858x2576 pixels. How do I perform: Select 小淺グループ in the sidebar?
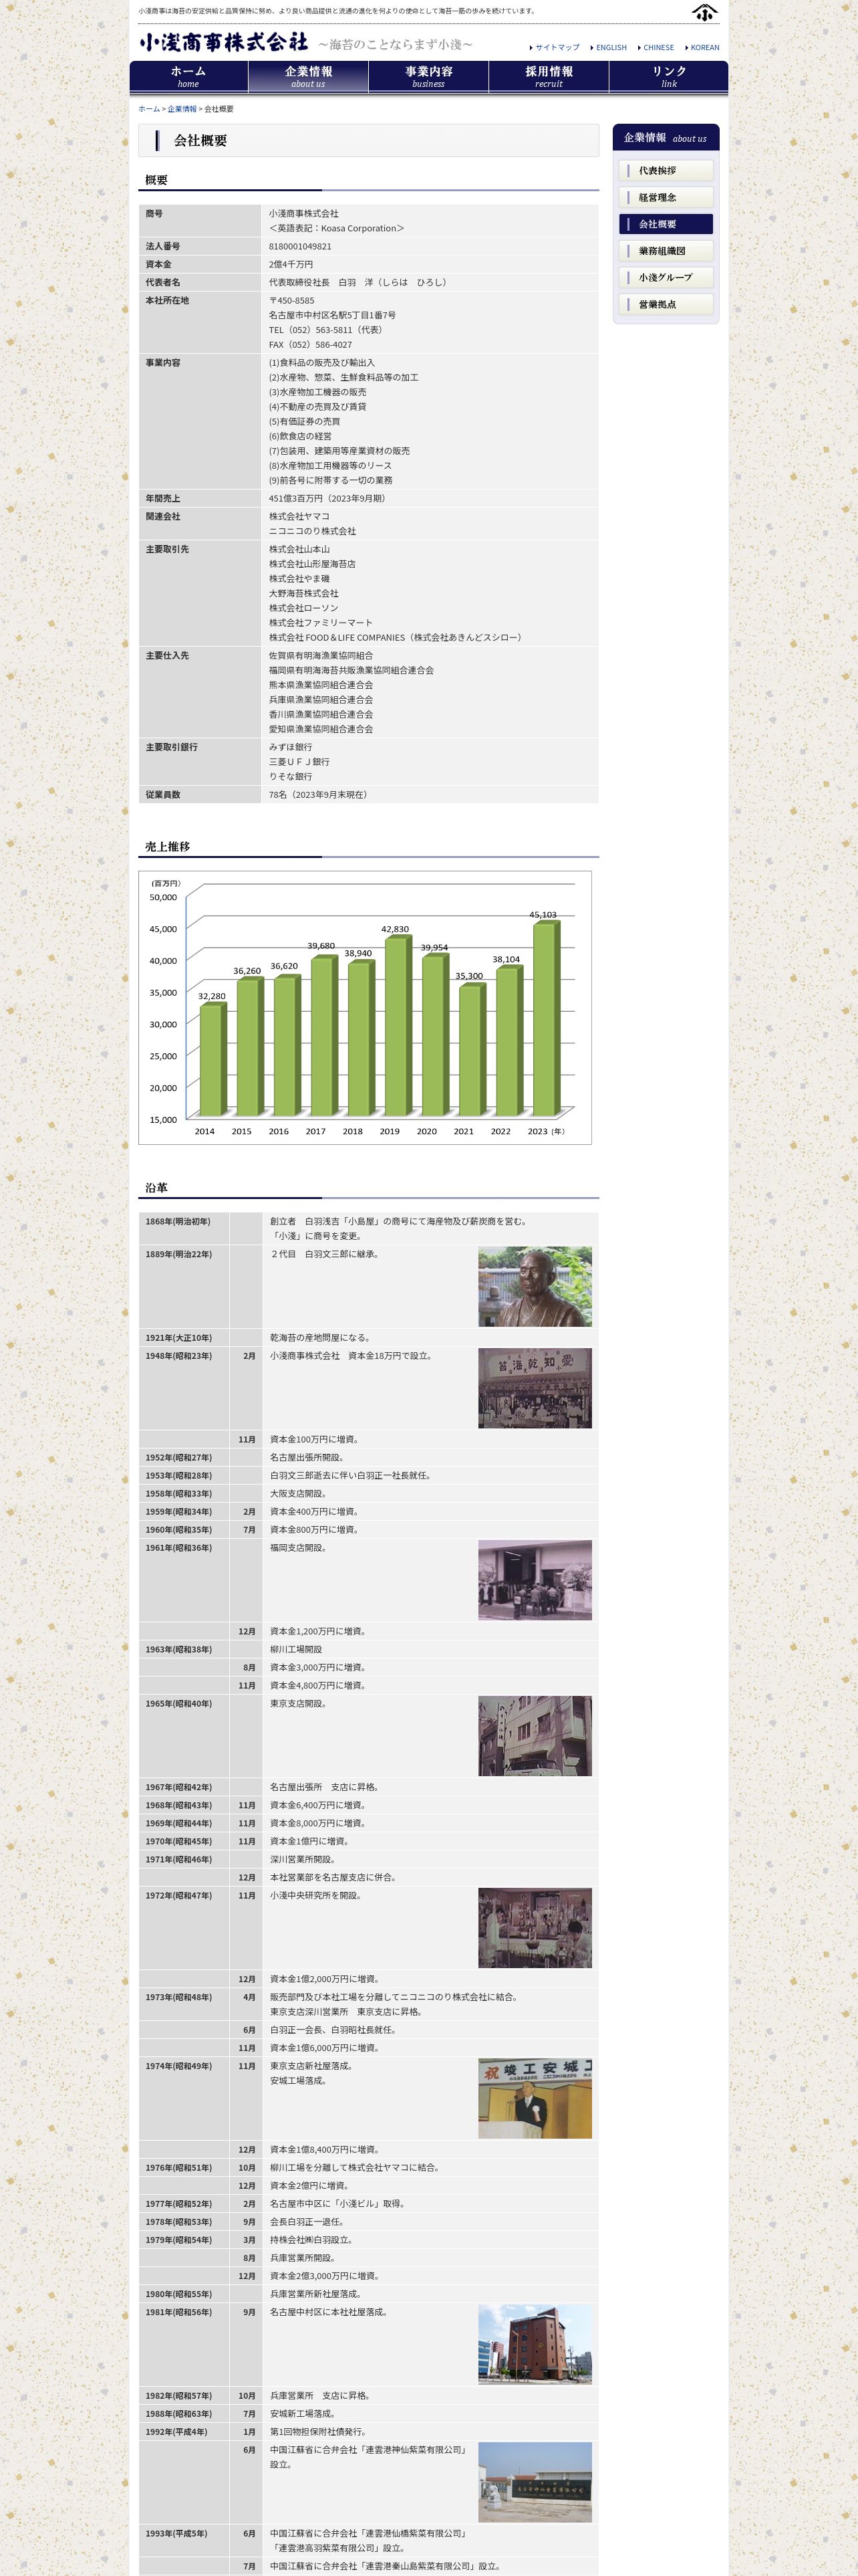pyautogui.click(x=666, y=277)
